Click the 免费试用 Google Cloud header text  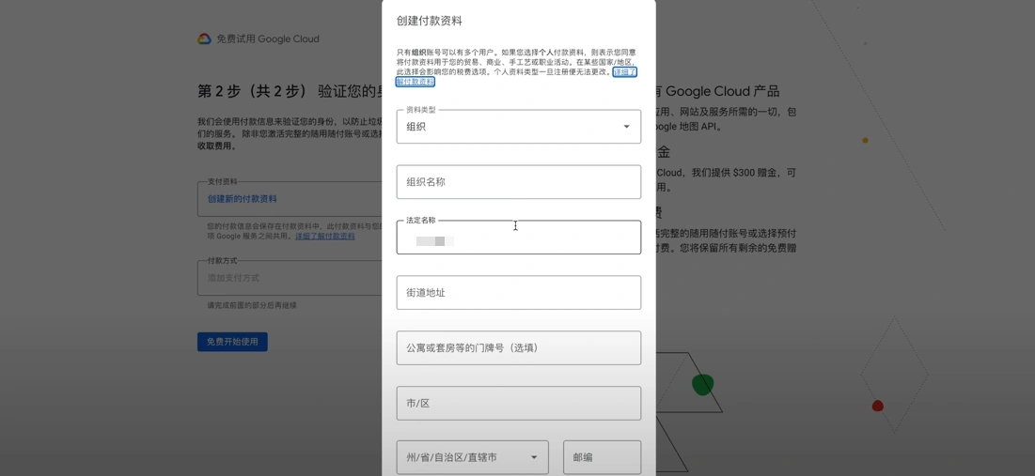268,39
